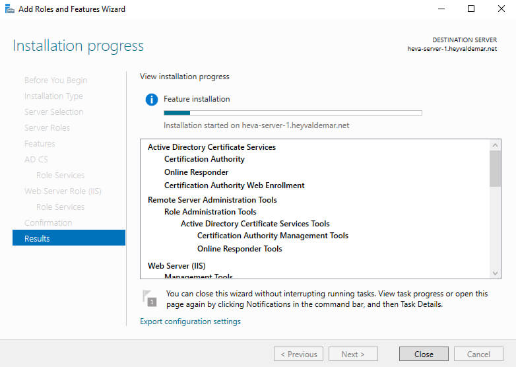
Task: Select the Server Roles step
Action: coord(47,127)
